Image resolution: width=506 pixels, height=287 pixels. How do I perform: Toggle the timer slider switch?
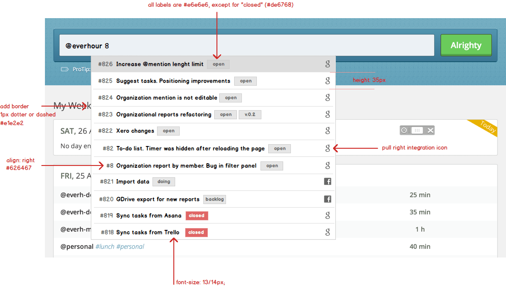click(x=417, y=131)
